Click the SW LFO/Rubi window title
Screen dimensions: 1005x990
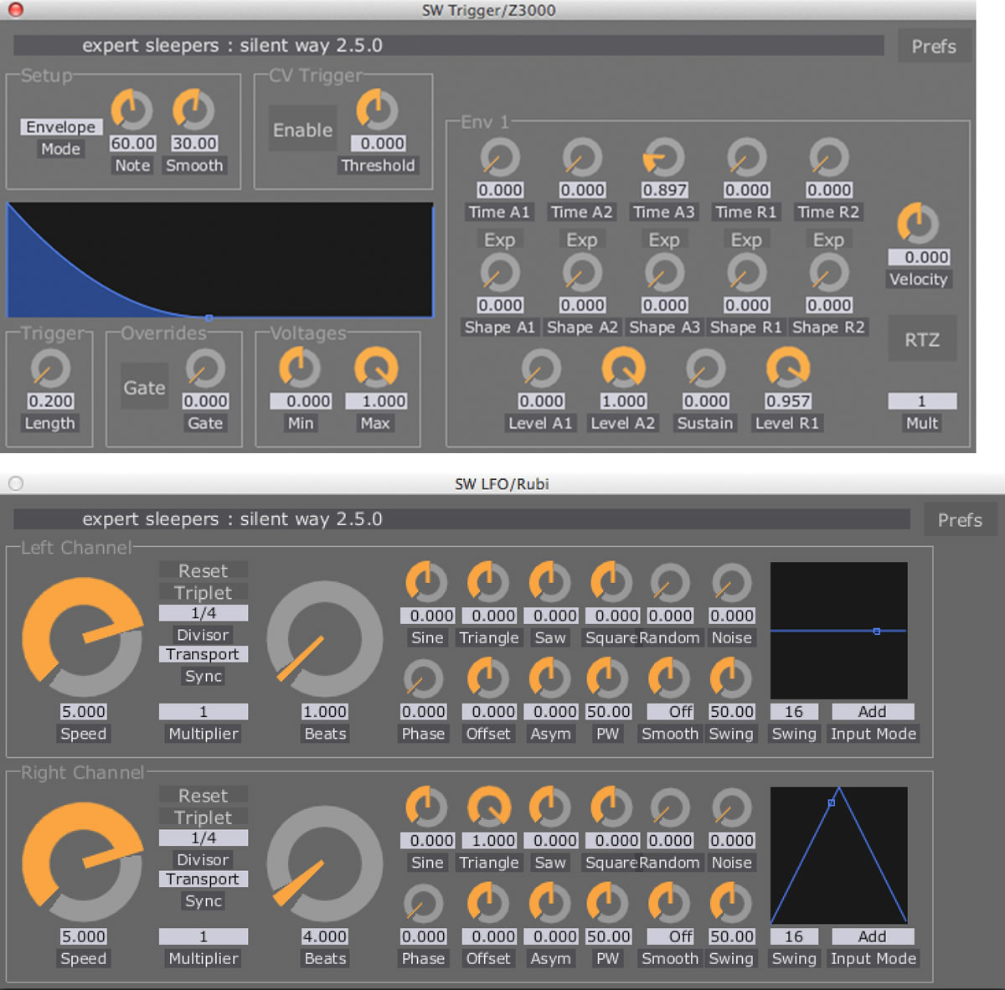tap(502, 483)
